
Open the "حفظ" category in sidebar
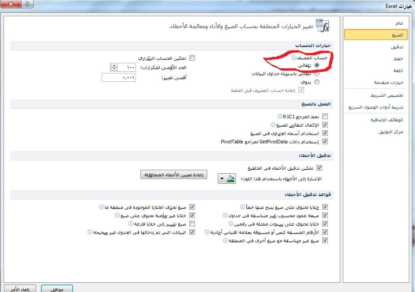[x=376, y=59]
